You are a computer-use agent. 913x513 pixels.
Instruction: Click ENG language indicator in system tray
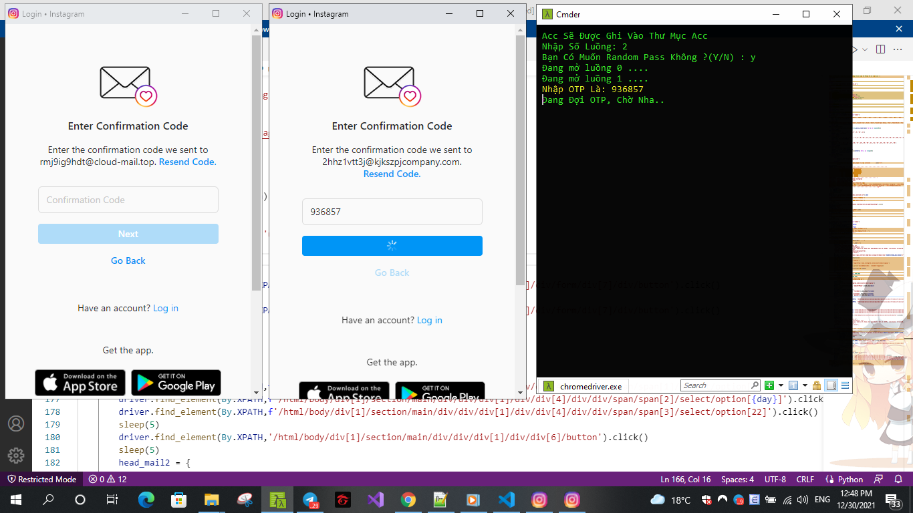tap(822, 500)
